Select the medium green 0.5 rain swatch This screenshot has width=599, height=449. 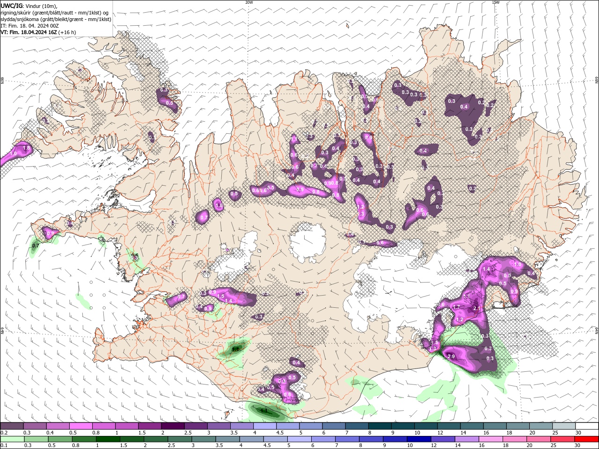click(60, 439)
